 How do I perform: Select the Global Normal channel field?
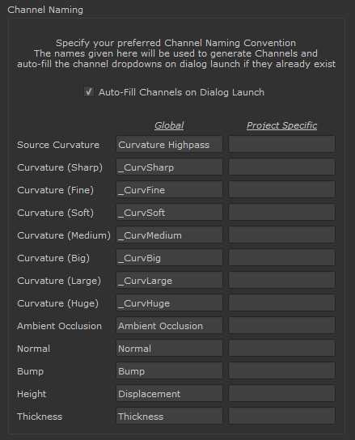coord(169,349)
